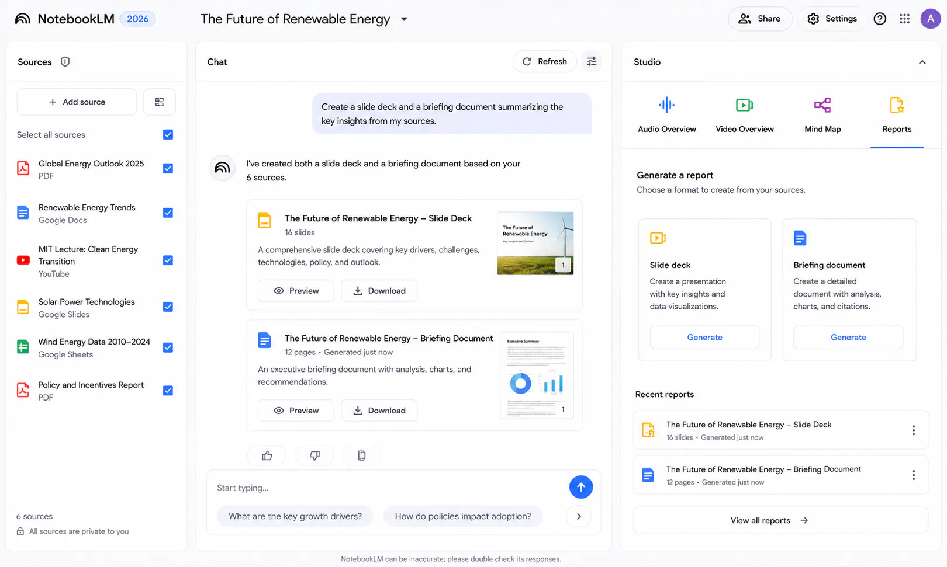Open the account avatar A
The height and width of the screenshot is (567, 947).
pos(931,19)
